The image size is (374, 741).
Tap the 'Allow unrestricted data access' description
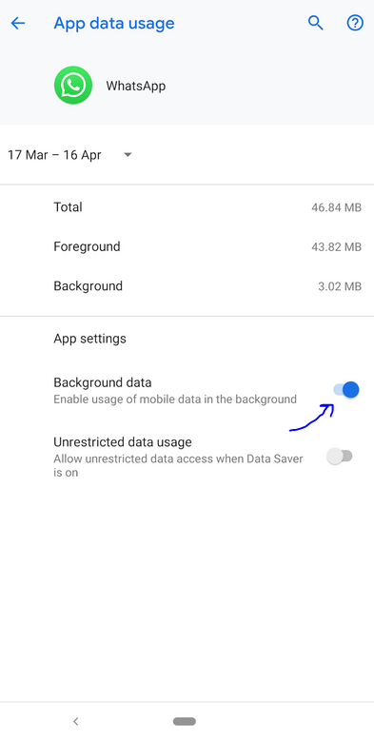pyautogui.click(x=178, y=465)
